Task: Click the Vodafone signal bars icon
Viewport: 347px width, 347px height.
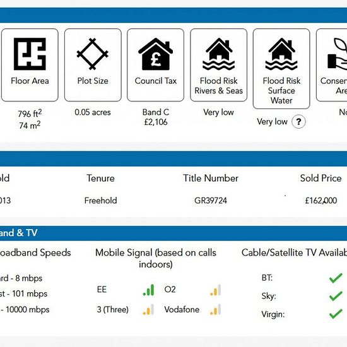Action: click(x=215, y=309)
